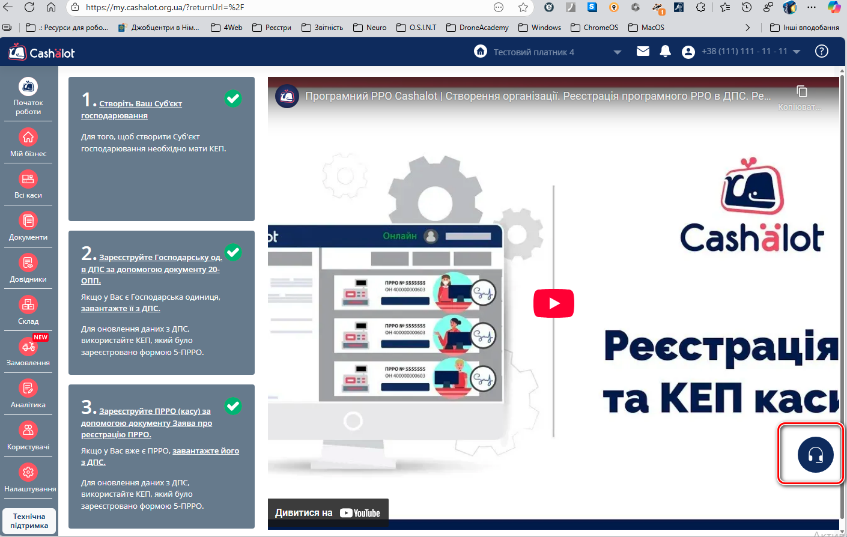Click the Cashalot logo in header

(42, 53)
